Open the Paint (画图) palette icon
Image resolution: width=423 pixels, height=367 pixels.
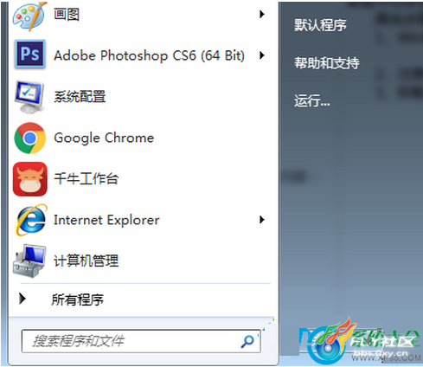click(29, 16)
